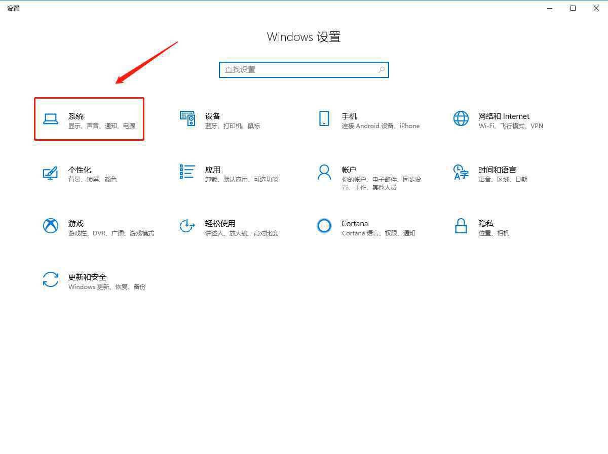Maximize the 设置 window
608x454 pixels.
[573, 8]
